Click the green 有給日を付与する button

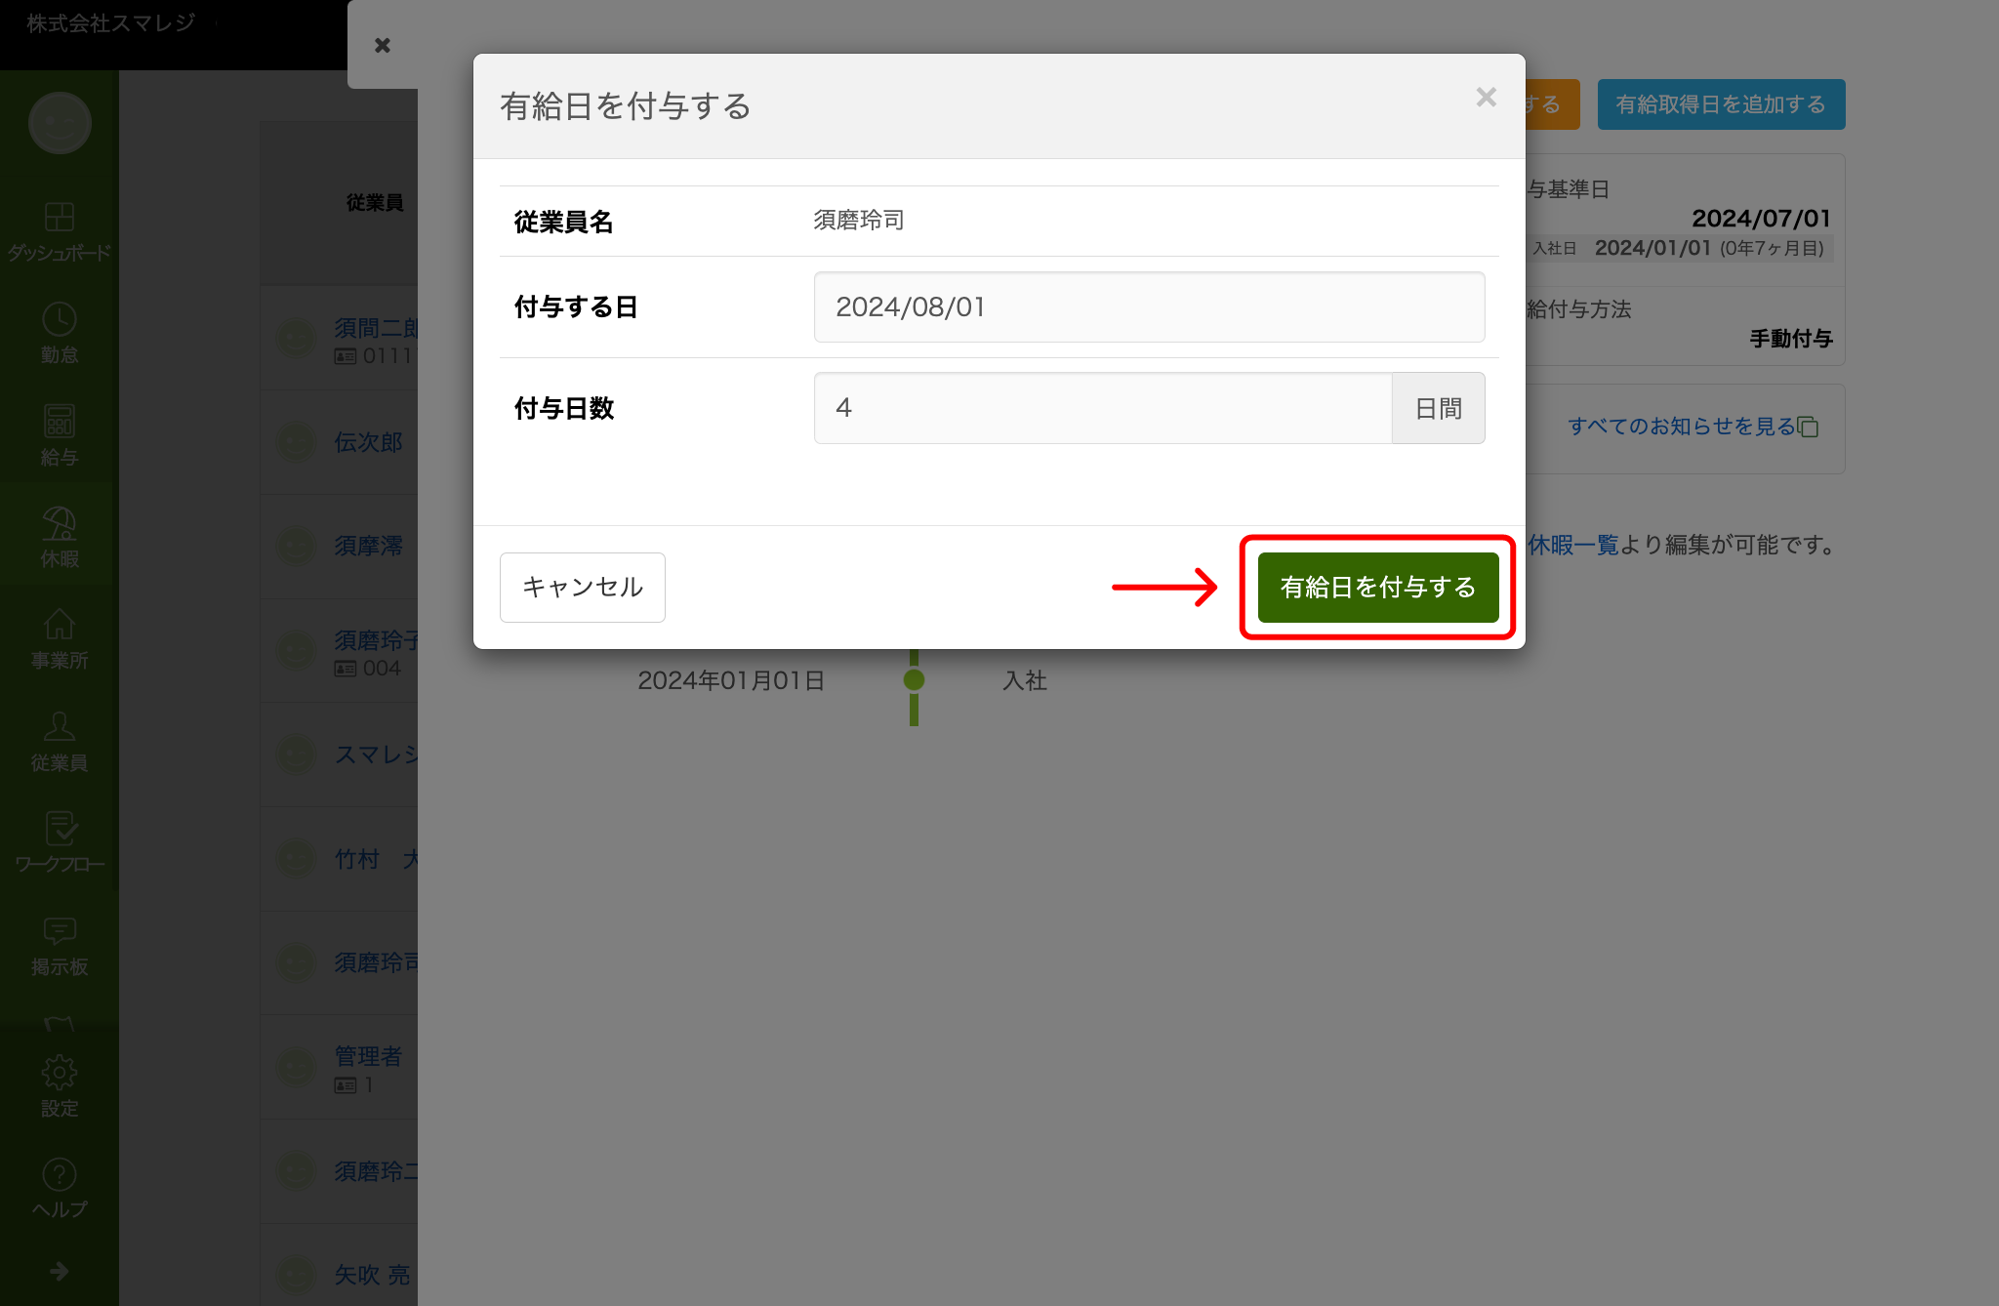coord(1377,588)
